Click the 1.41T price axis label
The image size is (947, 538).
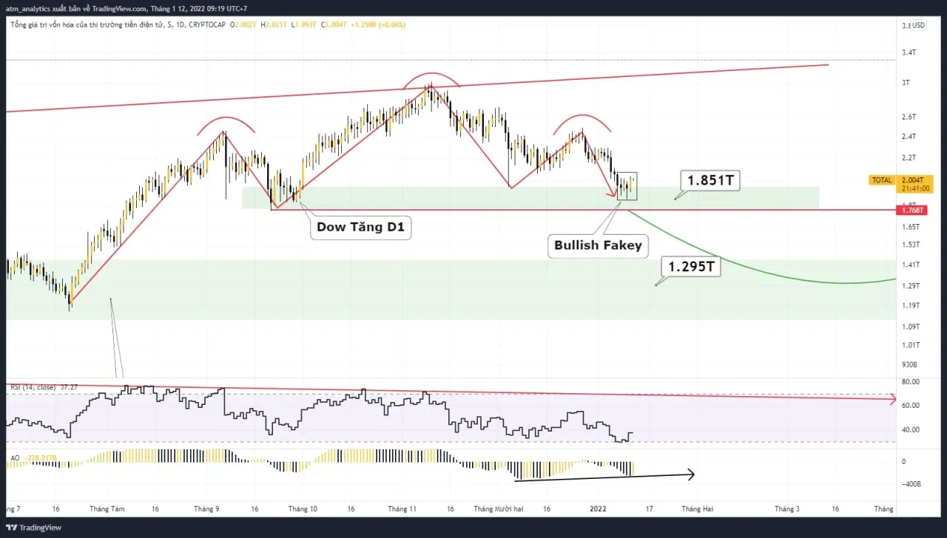point(911,264)
